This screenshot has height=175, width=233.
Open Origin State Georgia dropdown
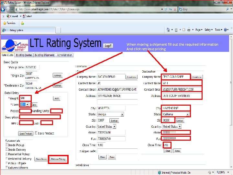122,114
